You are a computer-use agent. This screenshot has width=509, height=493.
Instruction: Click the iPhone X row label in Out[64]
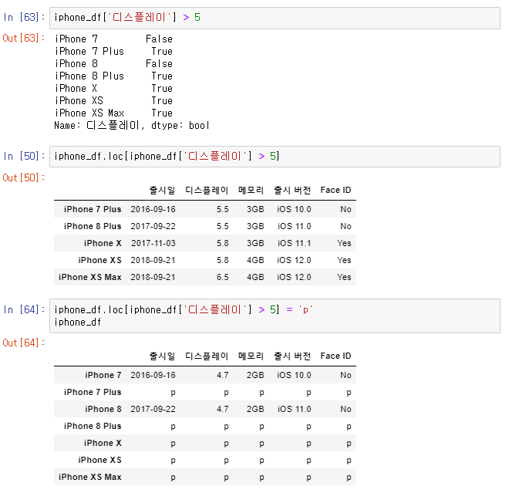pyautogui.click(x=103, y=443)
